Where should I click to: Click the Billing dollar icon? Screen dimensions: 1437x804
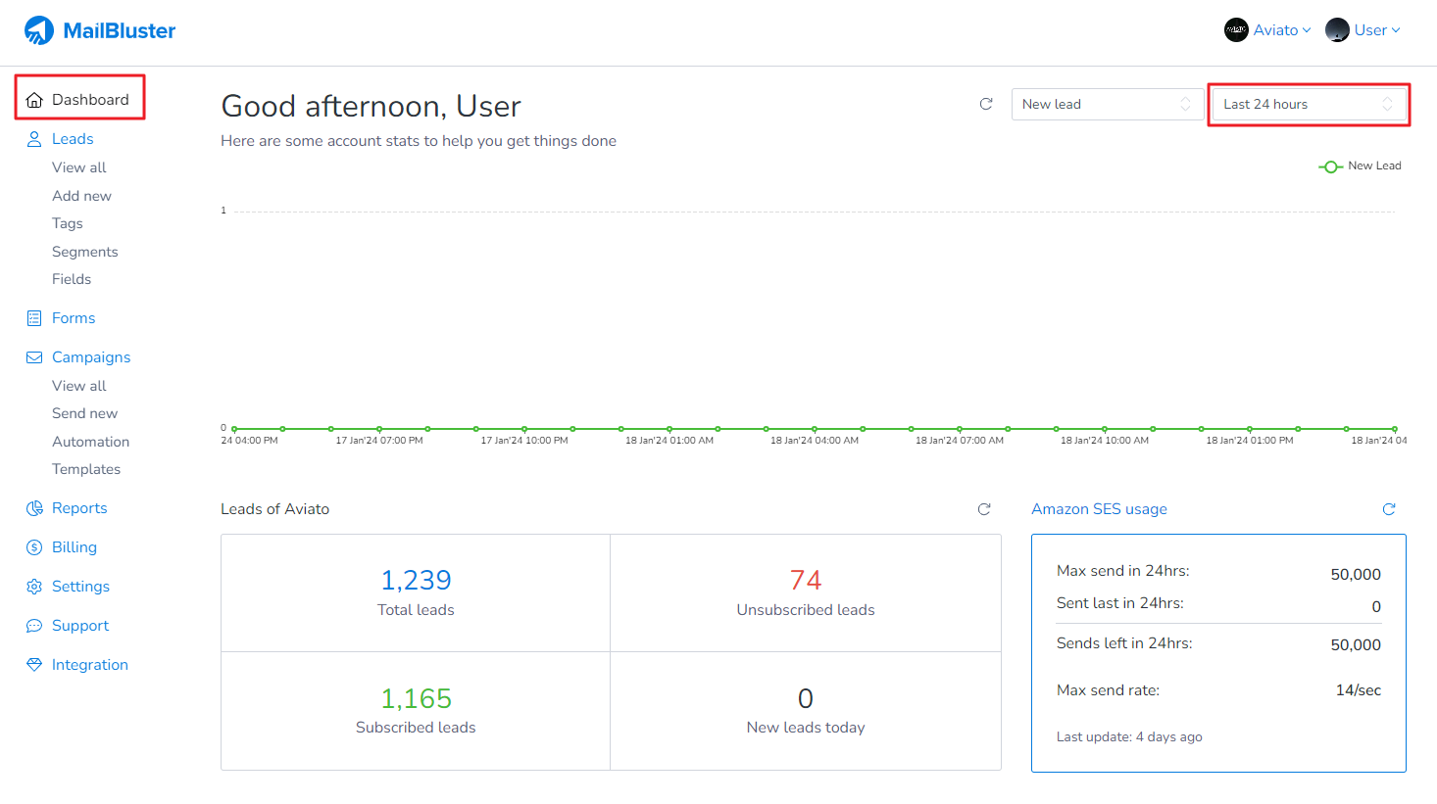click(34, 547)
